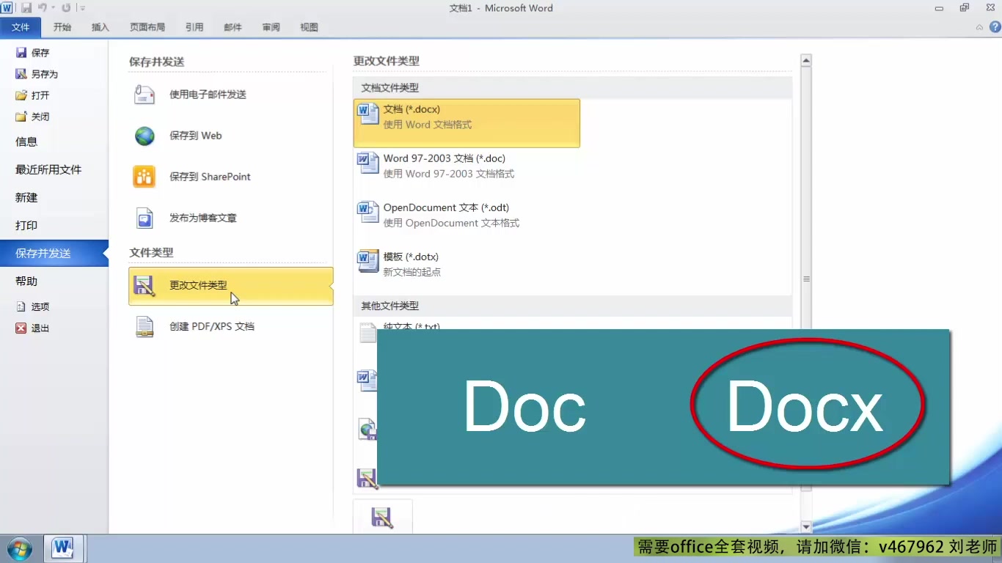
Task: Open the 文件 tab
Action: [x=21, y=27]
